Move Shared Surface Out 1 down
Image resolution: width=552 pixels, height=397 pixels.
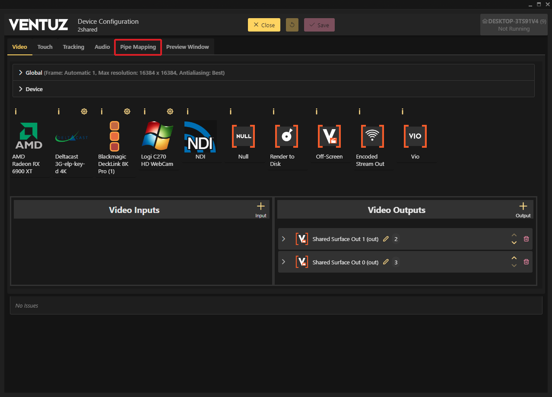tap(514, 243)
